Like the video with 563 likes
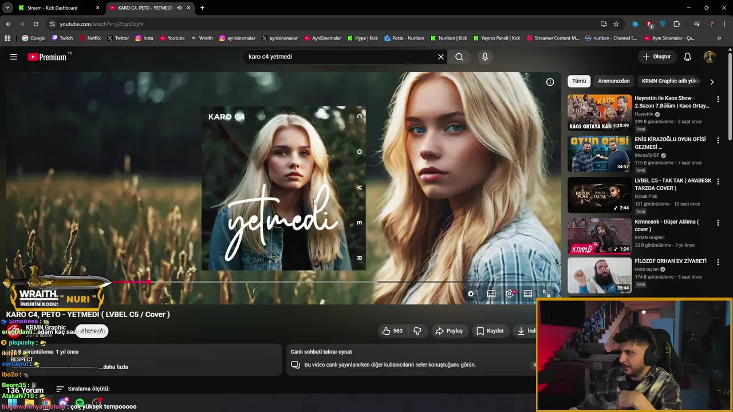 click(392, 331)
